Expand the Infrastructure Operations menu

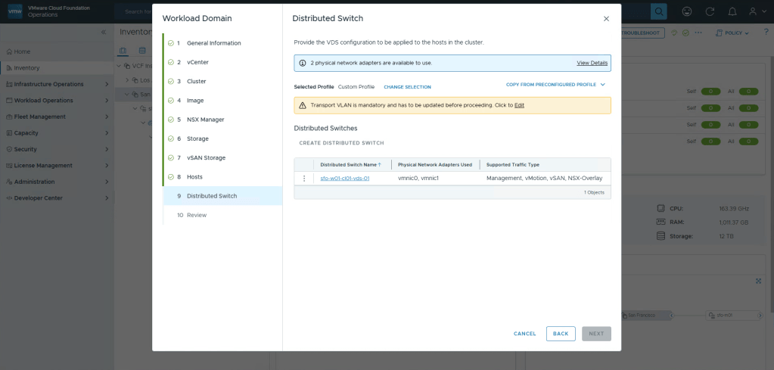pyautogui.click(x=107, y=84)
